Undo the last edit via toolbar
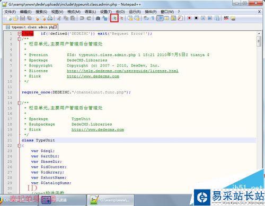265x206 pixels. (x=82, y=18)
